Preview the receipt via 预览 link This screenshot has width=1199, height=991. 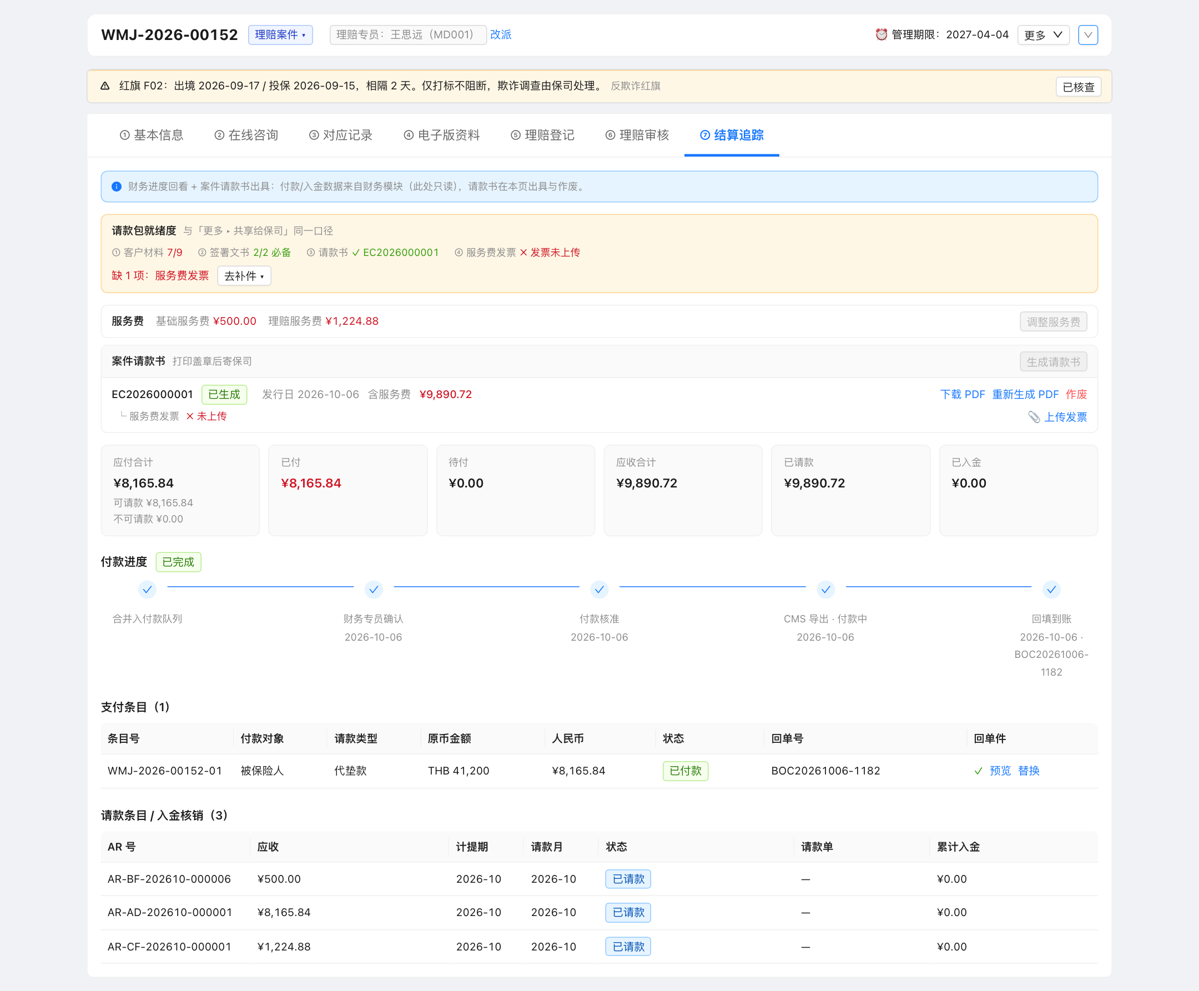click(1000, 771)
